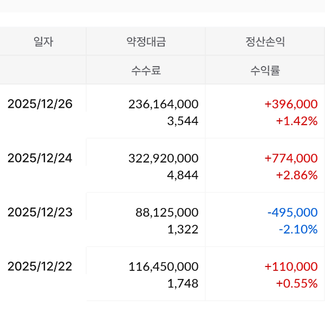Click the 정산손익 column header
The height and width of the screenshot is (325, 325).
265,42
